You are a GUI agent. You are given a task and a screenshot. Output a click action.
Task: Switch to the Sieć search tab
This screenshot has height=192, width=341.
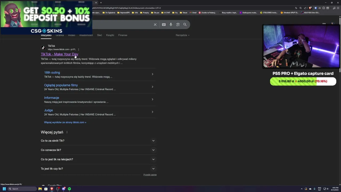click(100, 35)
